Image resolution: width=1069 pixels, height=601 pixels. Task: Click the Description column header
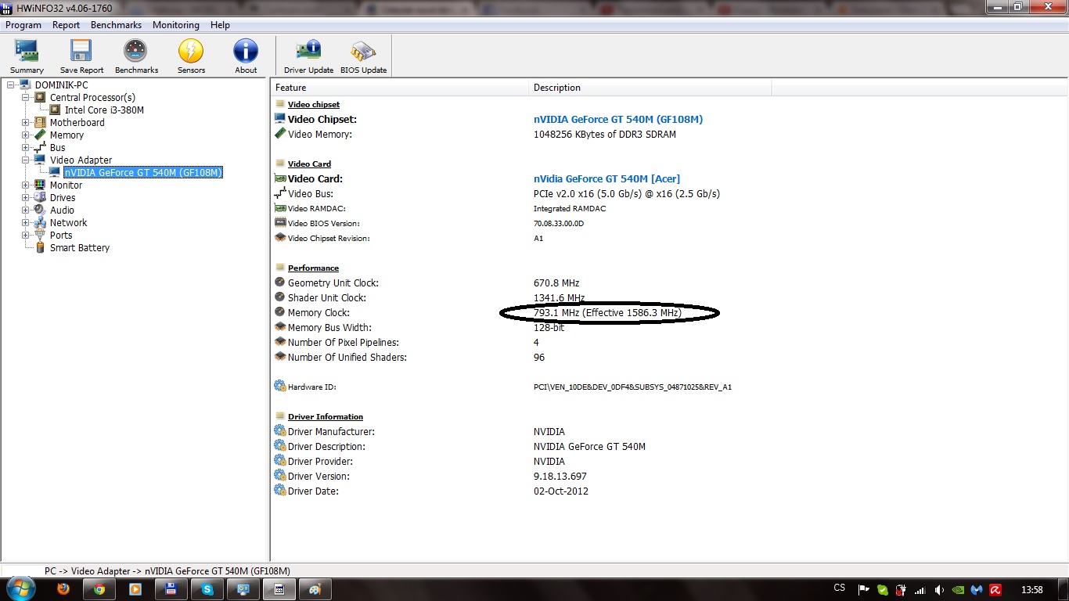[650, 88]
